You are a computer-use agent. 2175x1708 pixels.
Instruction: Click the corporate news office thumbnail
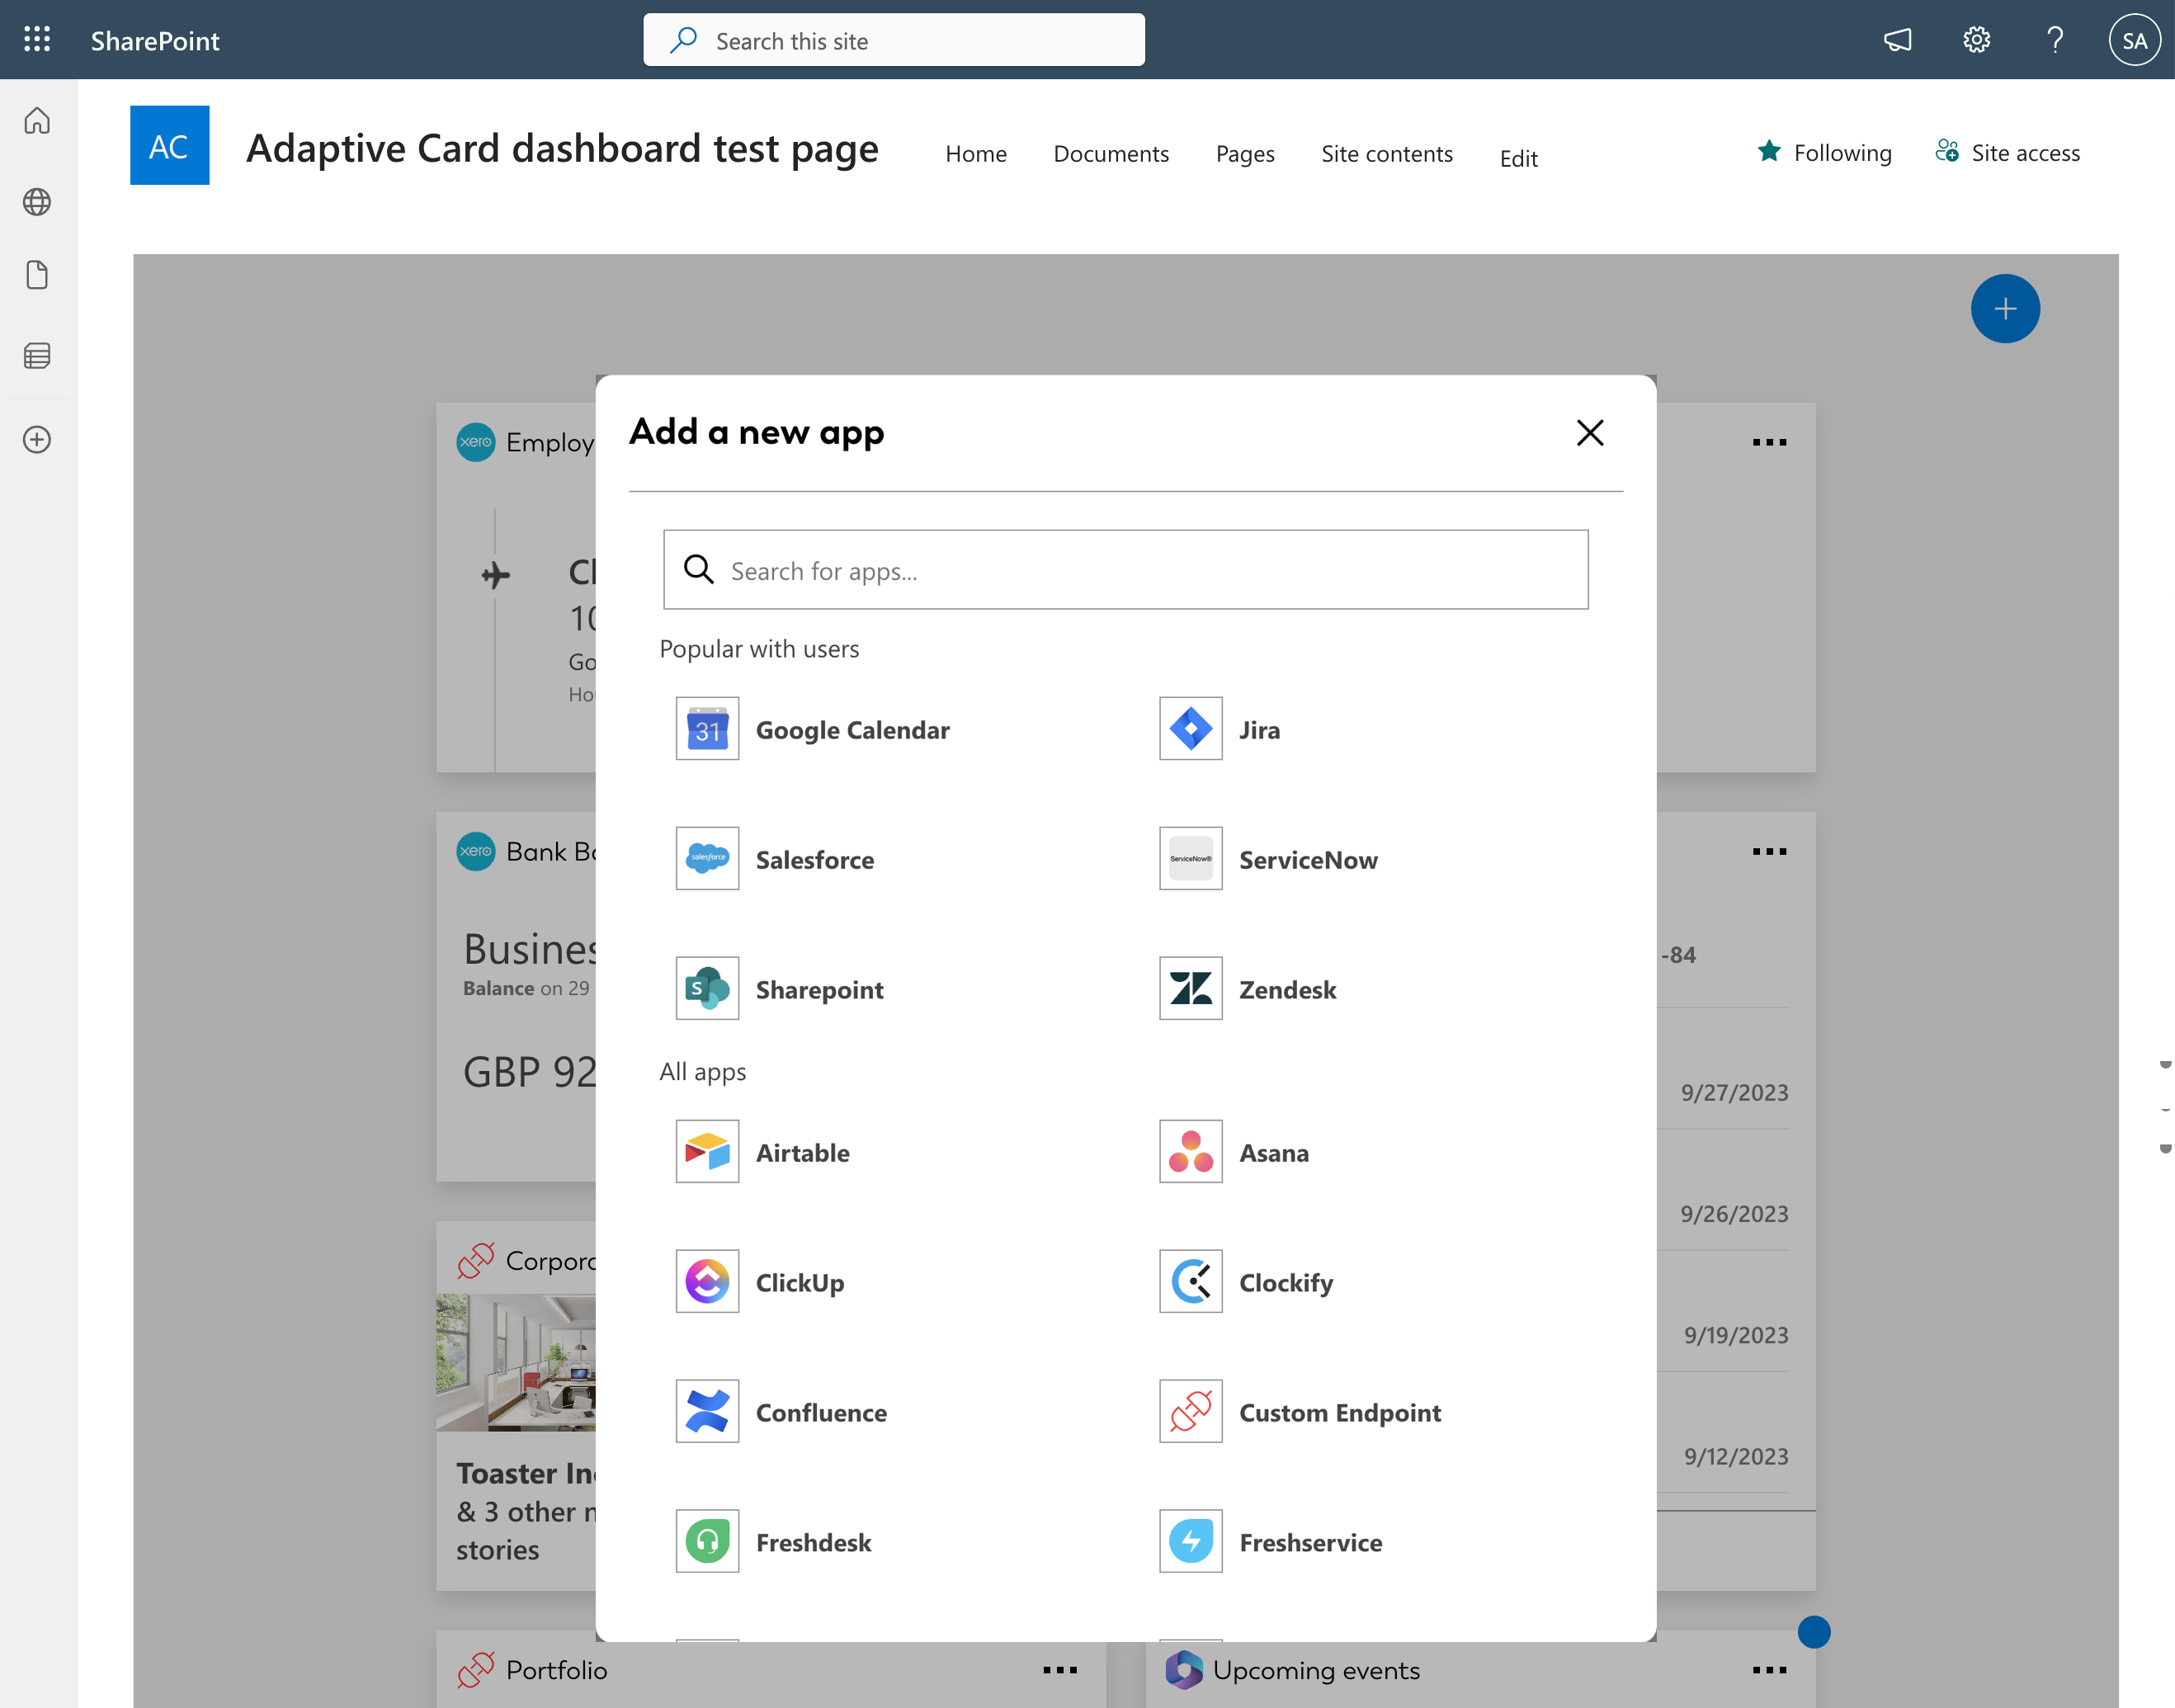[516, 1362]
